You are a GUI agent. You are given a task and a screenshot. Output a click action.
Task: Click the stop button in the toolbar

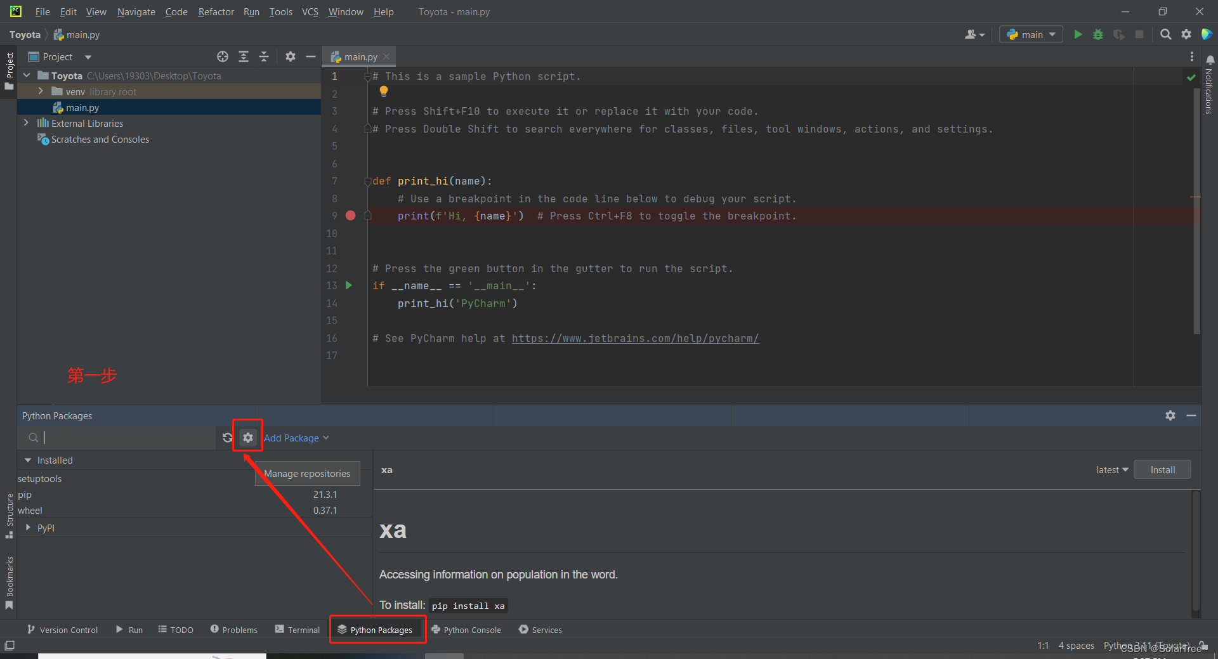coord(1139,34)
